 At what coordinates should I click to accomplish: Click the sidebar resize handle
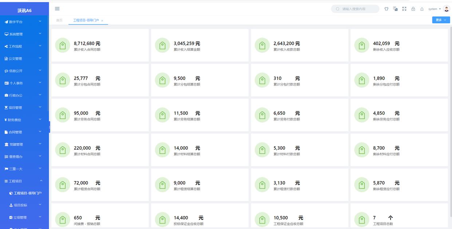click(x=49, y=127)
